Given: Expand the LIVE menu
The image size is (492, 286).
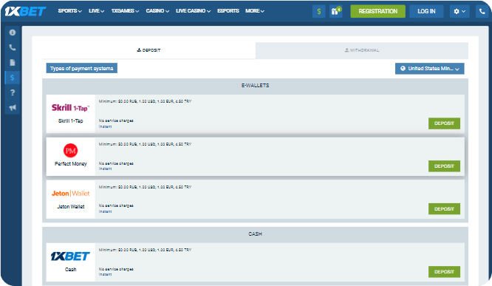Looking at the screenshot, I should [x=96, y=11].
